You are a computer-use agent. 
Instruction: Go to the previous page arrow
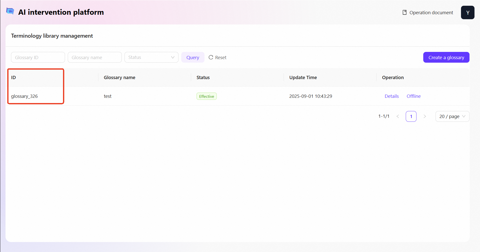point(397,116)
